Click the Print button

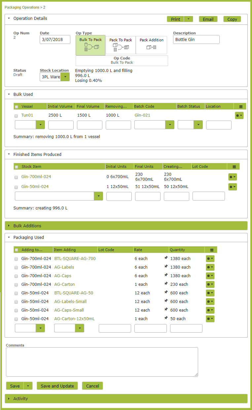[175, 19]
